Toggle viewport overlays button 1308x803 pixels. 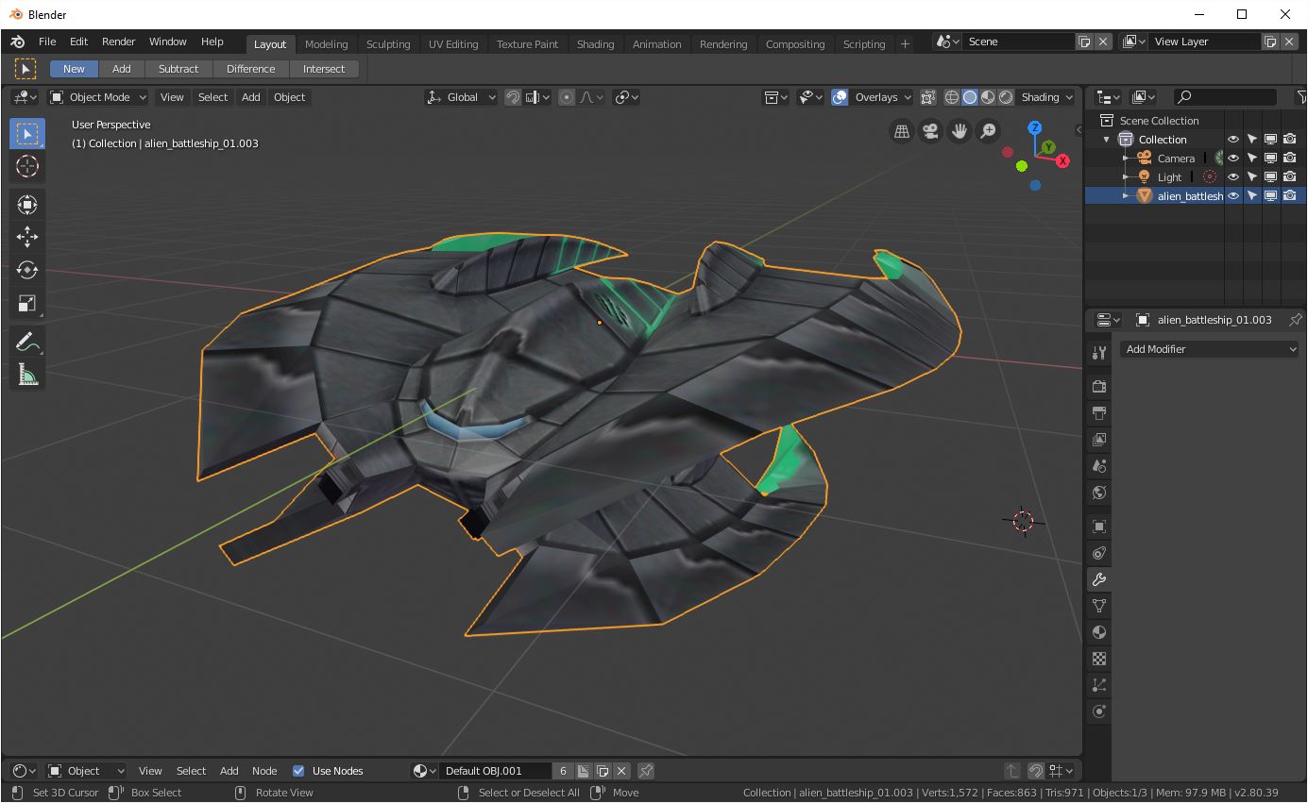coord(840,97)
